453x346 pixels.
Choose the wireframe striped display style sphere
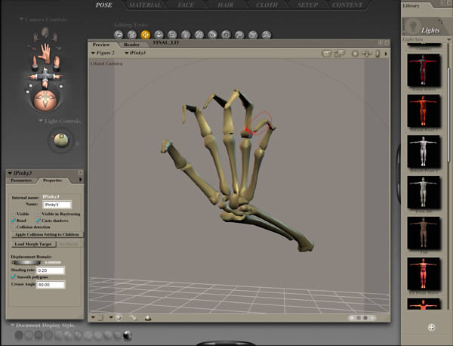click(x=39, y=335)
